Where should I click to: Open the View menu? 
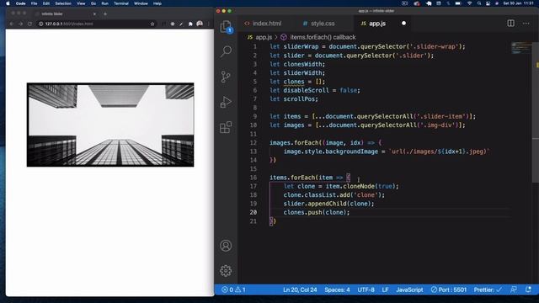(x=81, y=3)
